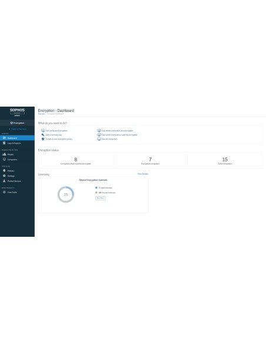Screen dimensions: 266x344
Task: Click the Computers monitor icon in the sidebar
Action: click(4, 159)
